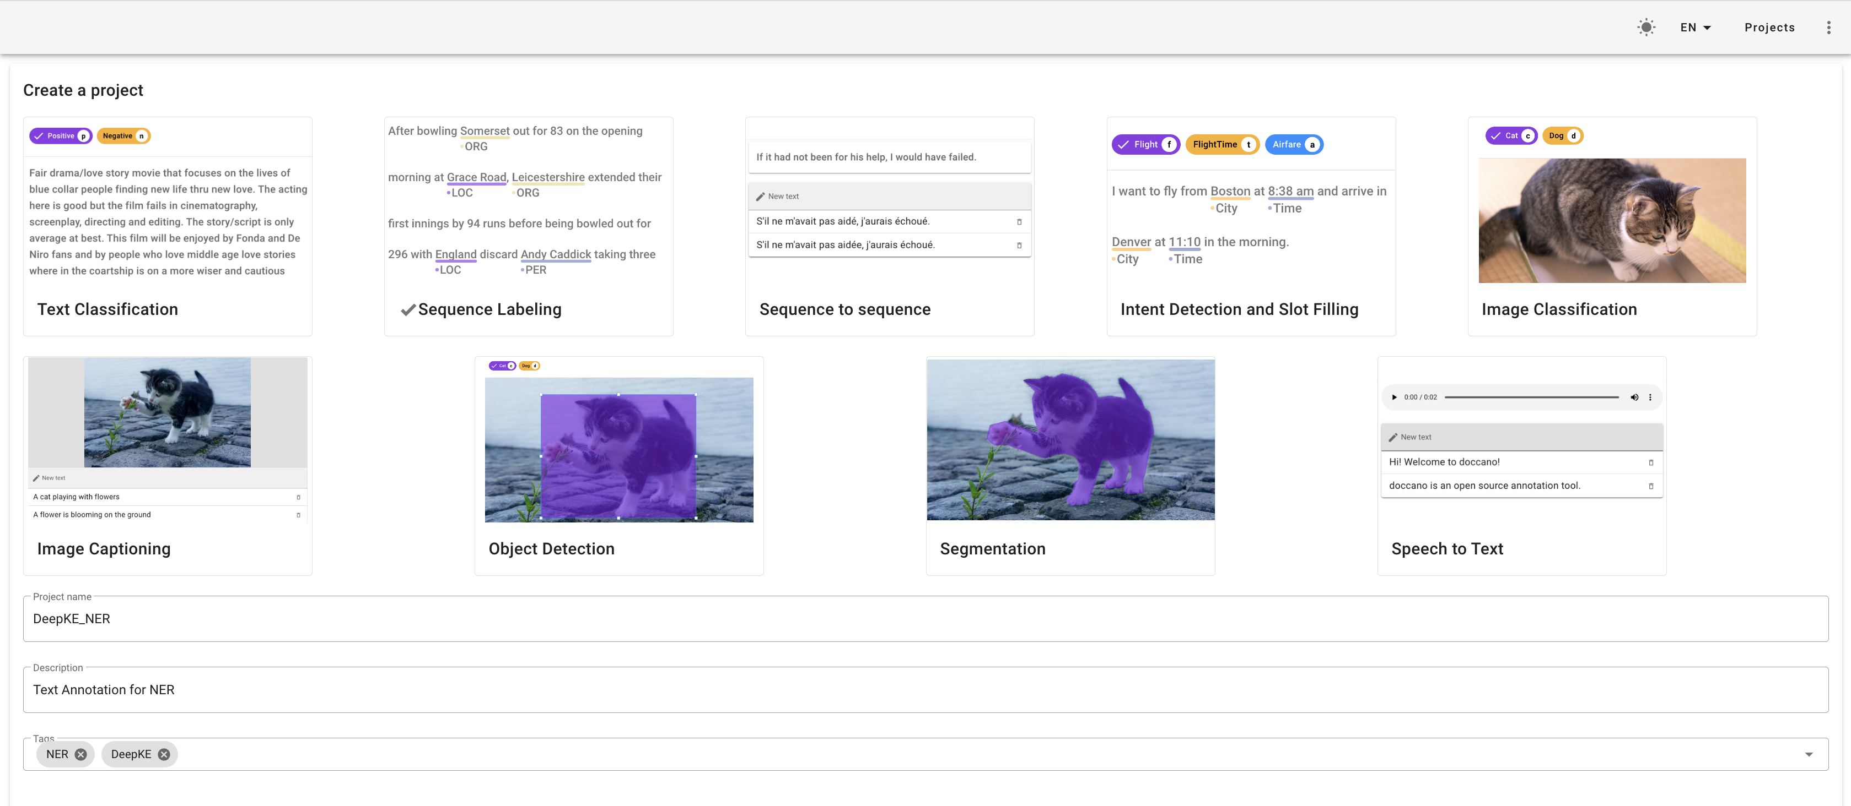Viewport: 1851px width, 806px height.
Task: Click the Project name input field
Action: 924,619
